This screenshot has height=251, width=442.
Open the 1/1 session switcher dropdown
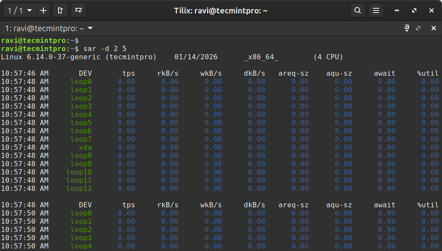coord(20,10)
